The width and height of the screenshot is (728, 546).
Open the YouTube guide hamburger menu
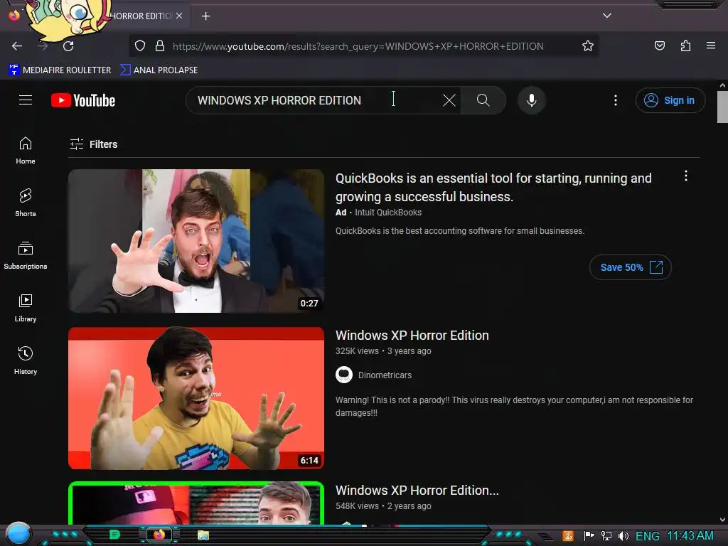pos(26,100)
